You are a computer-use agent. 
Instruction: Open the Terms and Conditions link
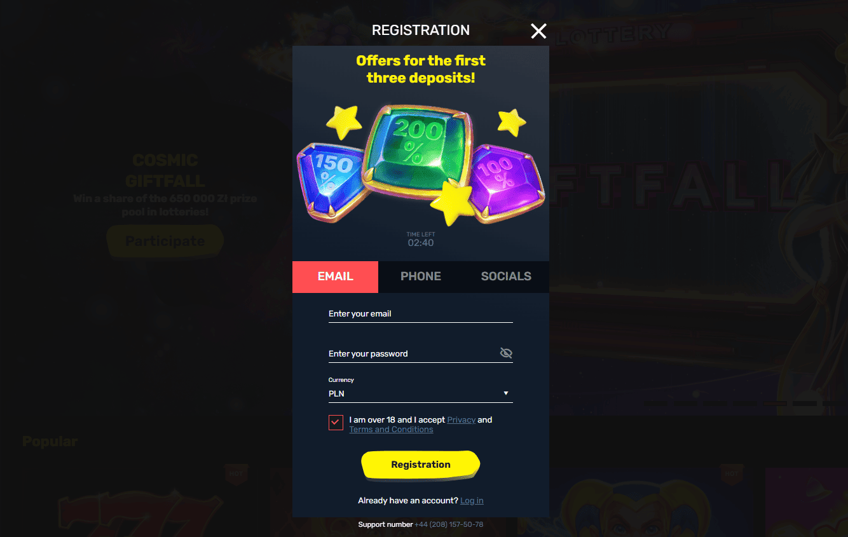click(391, 430)
